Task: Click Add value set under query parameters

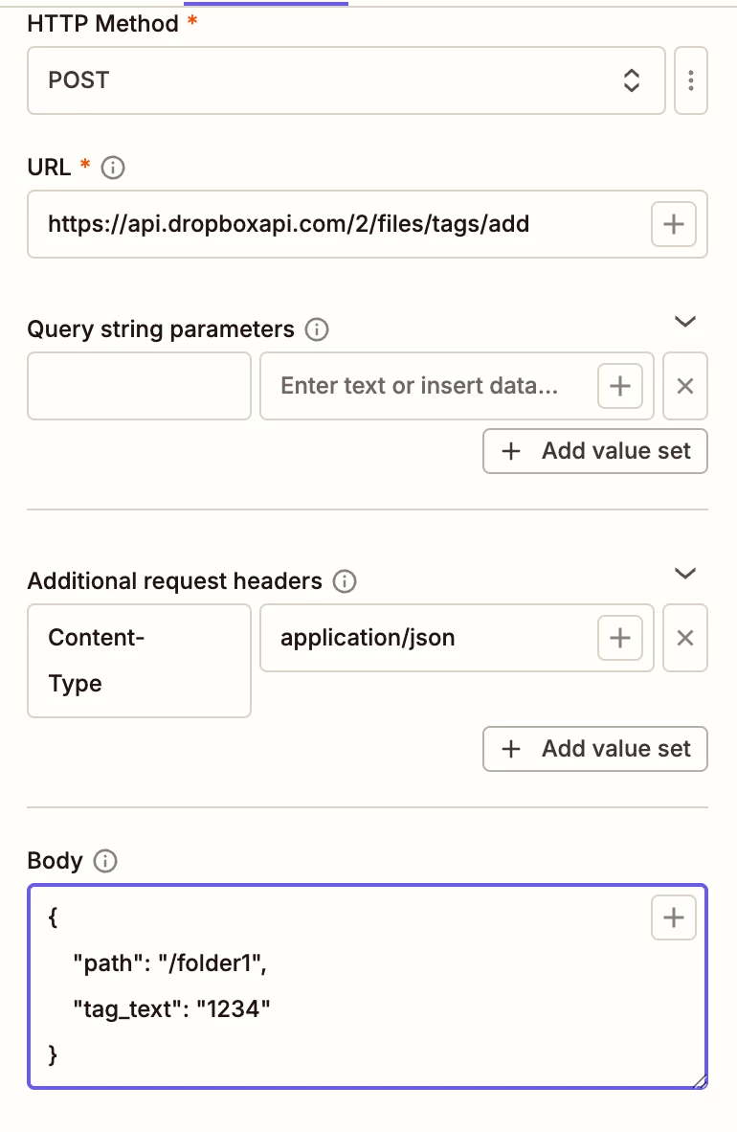Action: pyautogui.click(x=594, y=451)
